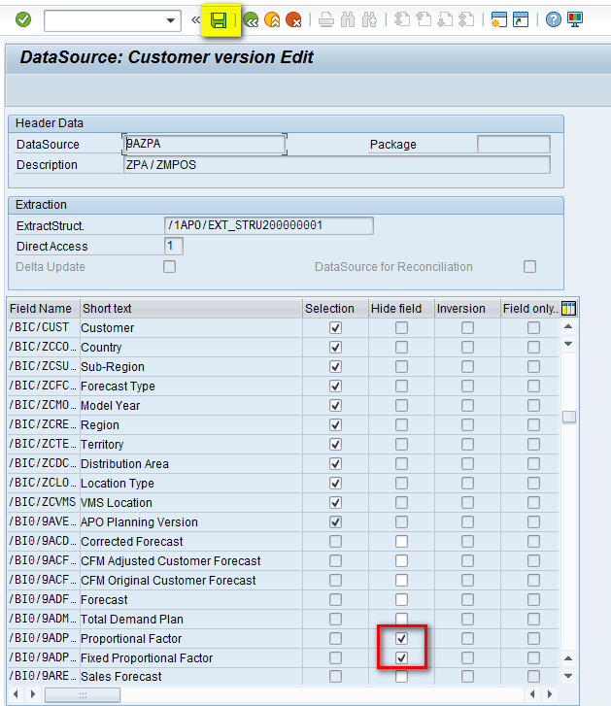Uncheck Hide field for Proportional Factor

(x=401, y=638)
